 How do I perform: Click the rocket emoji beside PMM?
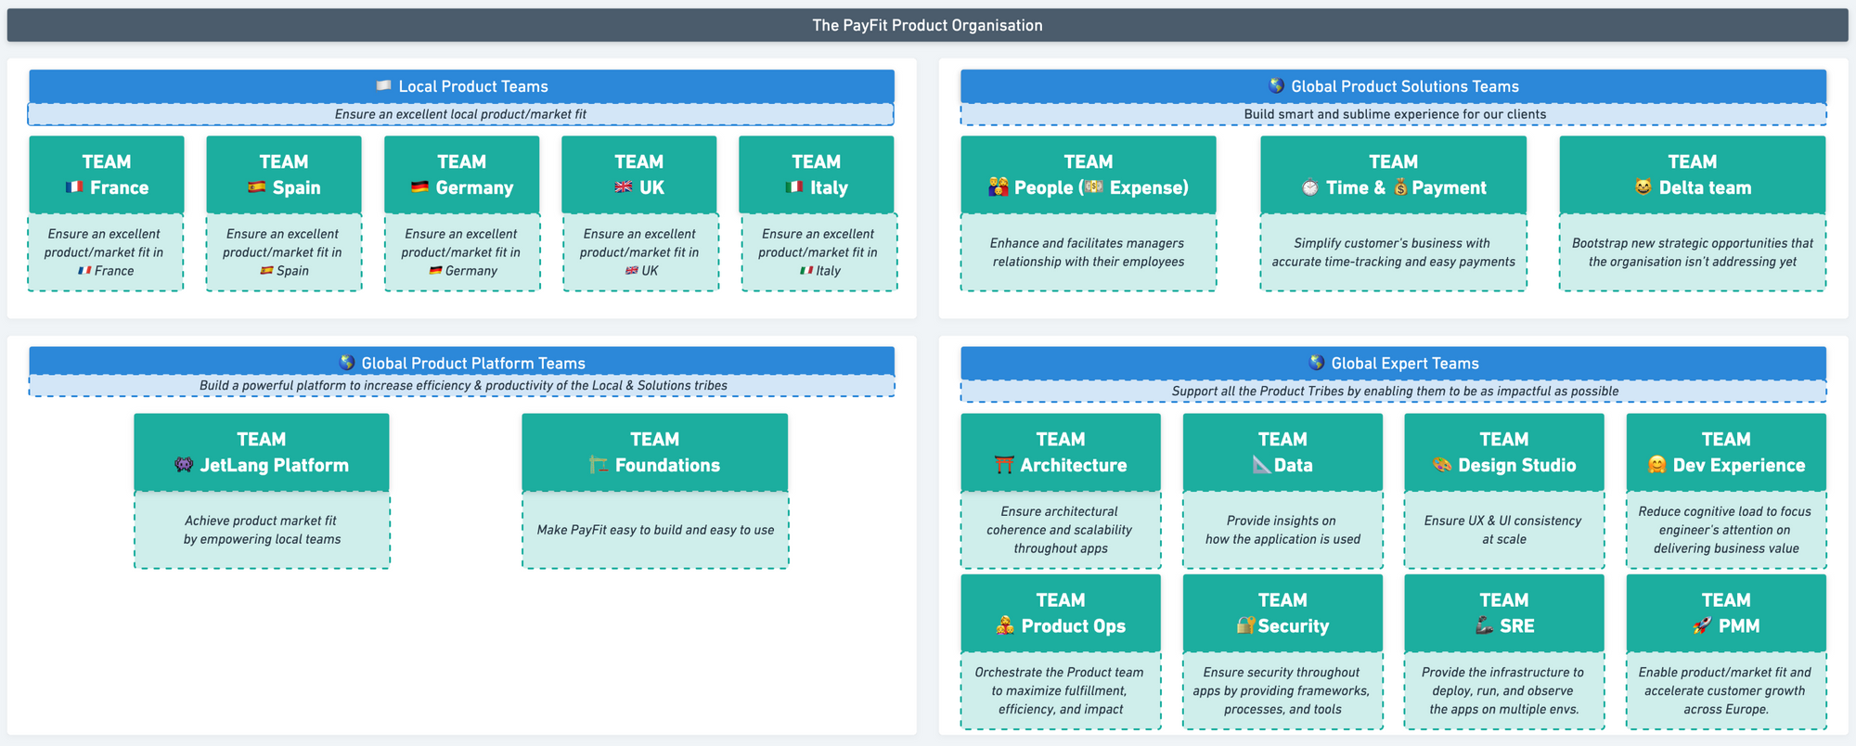1702,625
